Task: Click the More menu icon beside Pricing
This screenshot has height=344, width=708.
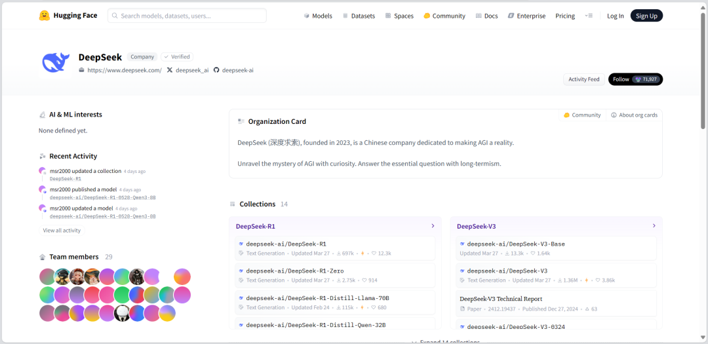Action: click(588, 16)
